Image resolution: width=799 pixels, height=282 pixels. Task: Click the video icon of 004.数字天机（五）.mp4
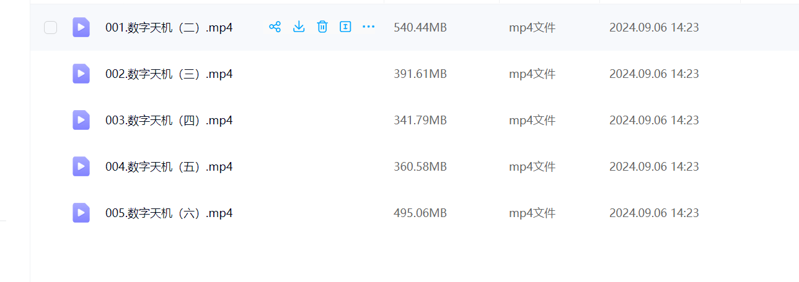(81, 166)
